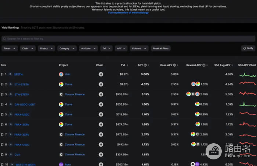Open the WSTETH-WETH pool link
257x166 pixels.
25,165
